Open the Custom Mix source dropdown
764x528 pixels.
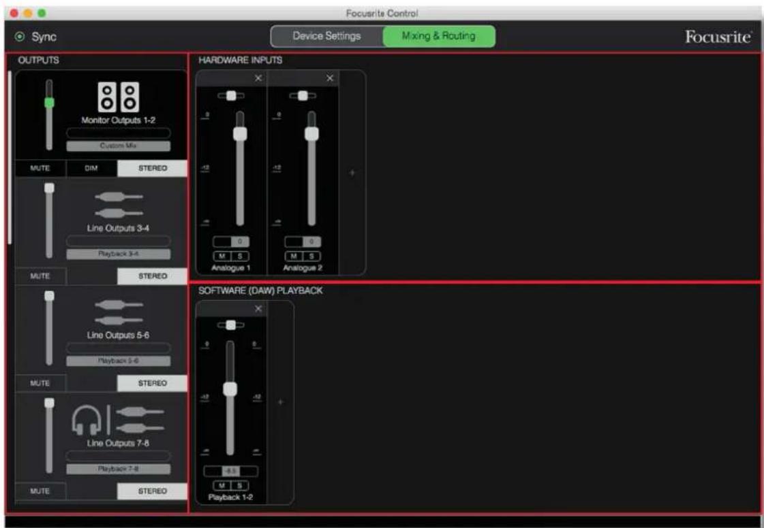tap(119, 146)
